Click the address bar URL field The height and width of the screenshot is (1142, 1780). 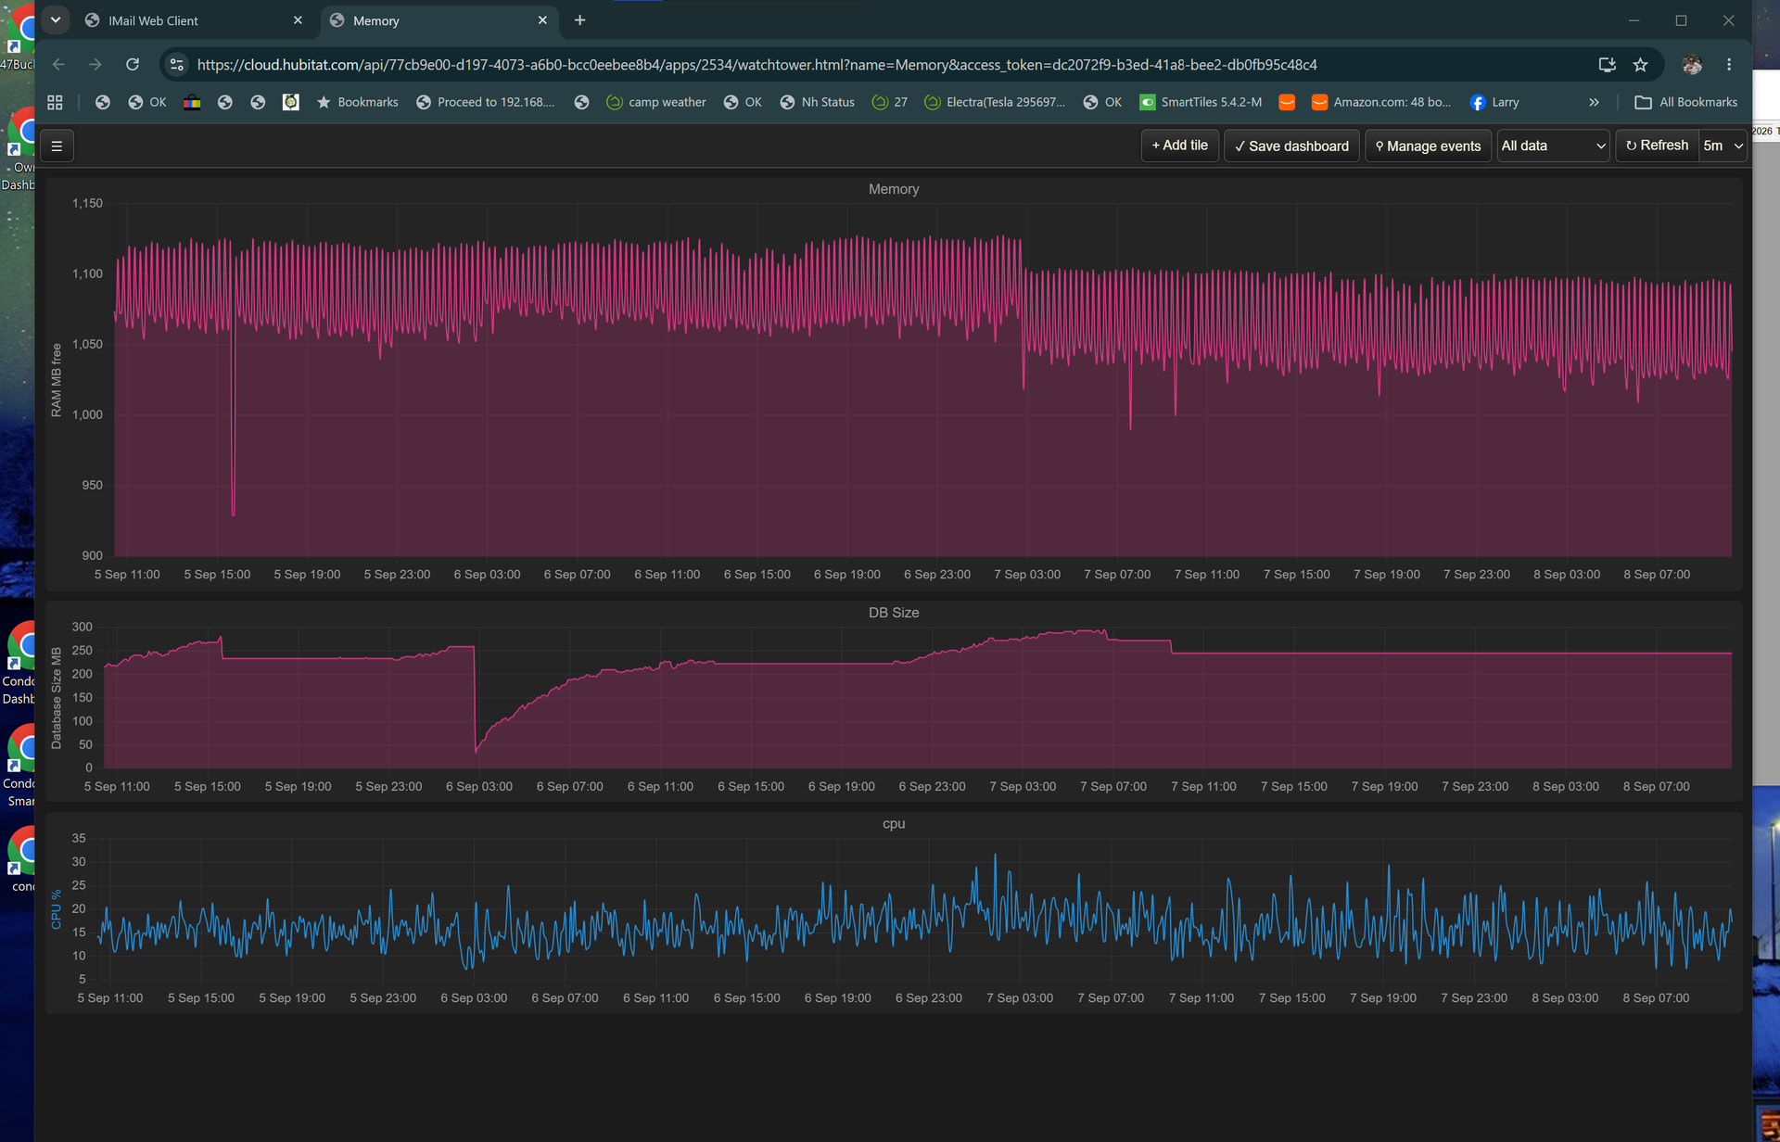756,64
